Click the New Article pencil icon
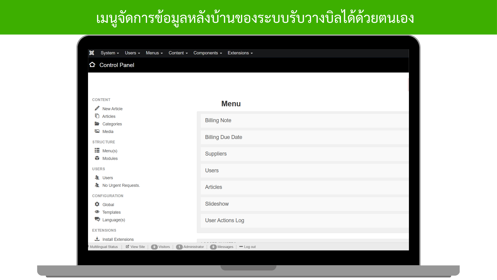Screen dimensions: 497x280 [x=97, y=108]
